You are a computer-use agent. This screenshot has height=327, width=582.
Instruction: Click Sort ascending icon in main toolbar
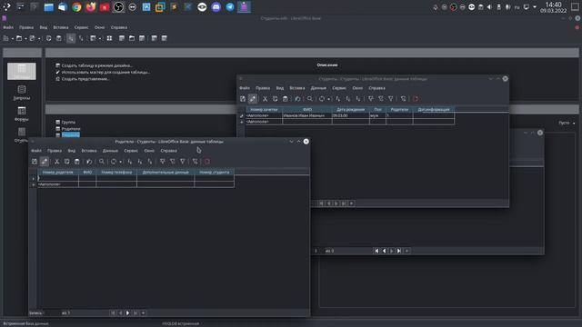(71, 38)
